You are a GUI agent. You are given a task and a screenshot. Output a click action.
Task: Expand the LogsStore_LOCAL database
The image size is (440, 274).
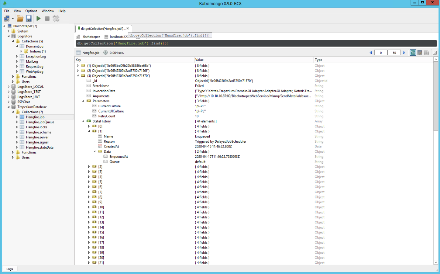[x=8, y=87]
